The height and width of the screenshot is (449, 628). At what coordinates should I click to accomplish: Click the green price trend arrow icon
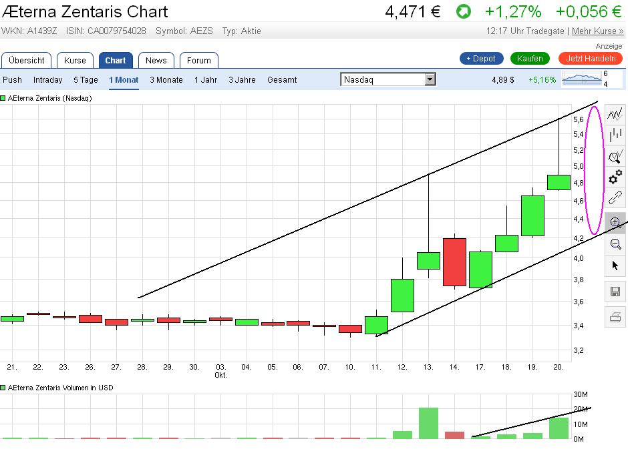pyautogui.click(x=464, y=11)
